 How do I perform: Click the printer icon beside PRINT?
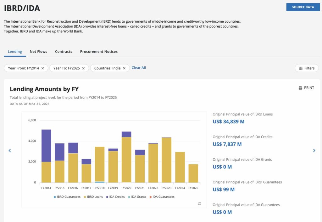[300, 88]
